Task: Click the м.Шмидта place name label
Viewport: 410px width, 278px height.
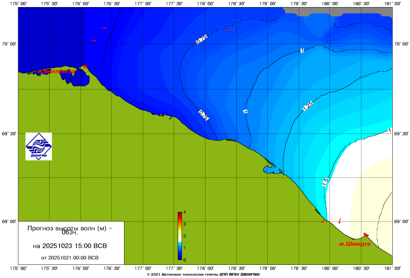Action: click(x=354, y=244)
